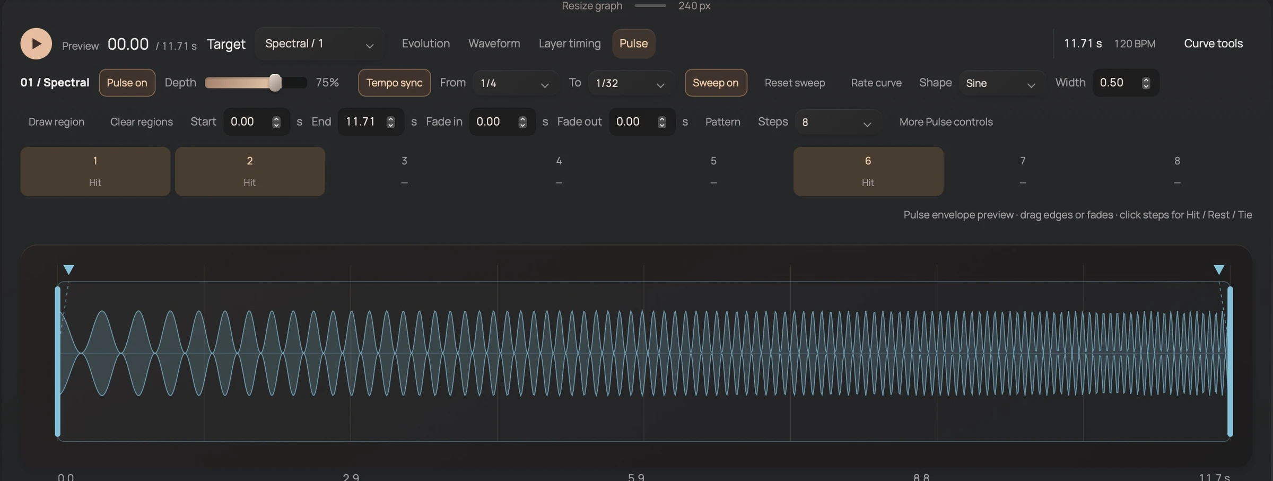Click the Start time stepper arrows

[x=276, y=122]
